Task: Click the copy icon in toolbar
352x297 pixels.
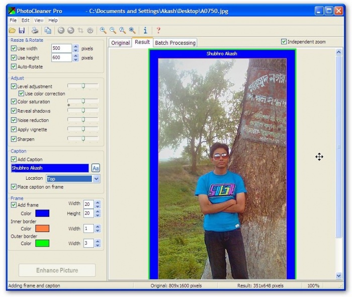Action: click(48, 31)
